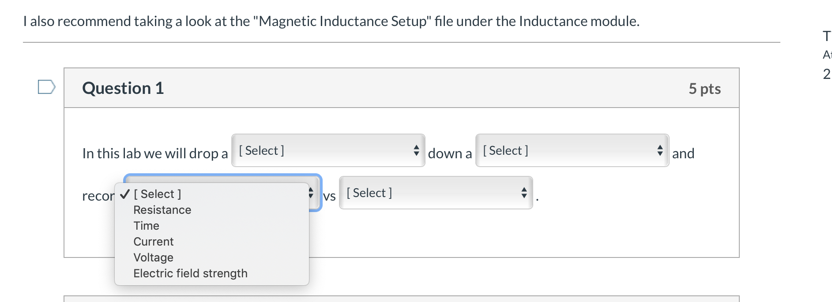Click the "2" at the right edge

tap(826, 74)
